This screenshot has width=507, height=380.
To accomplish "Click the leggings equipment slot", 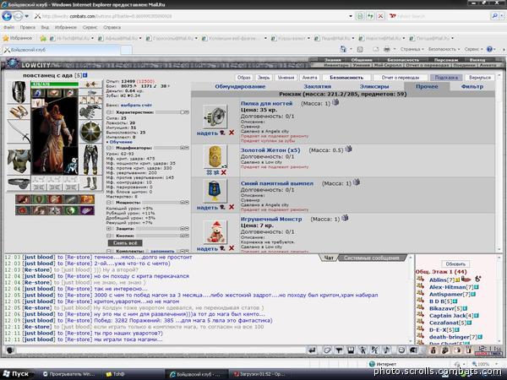I will tap(90, 160).
